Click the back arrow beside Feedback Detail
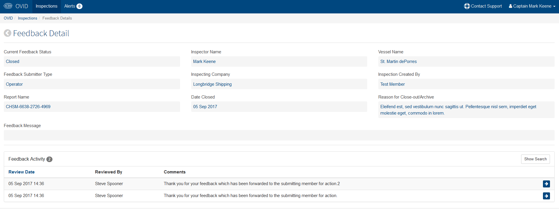559x209 pixels. [x=8, y=33]
